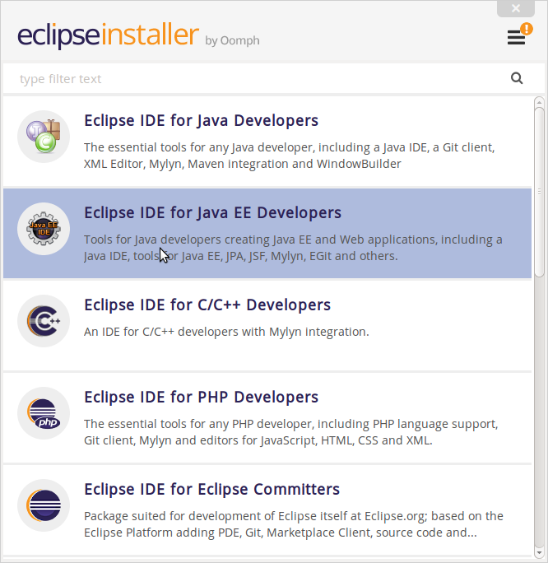
Task: Click the eclipse installer logo
Action: click(108, 35)
